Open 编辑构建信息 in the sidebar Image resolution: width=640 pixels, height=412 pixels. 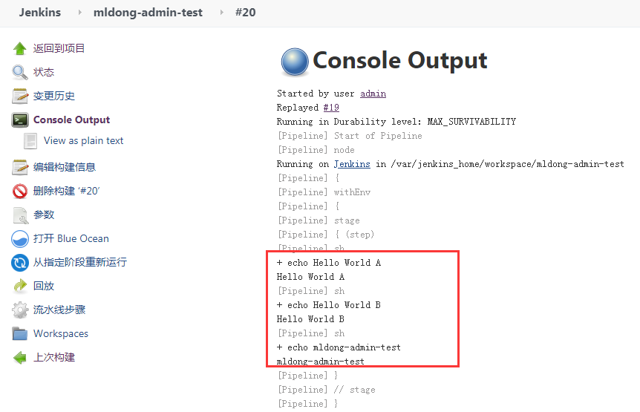click(x=64, y=167)
